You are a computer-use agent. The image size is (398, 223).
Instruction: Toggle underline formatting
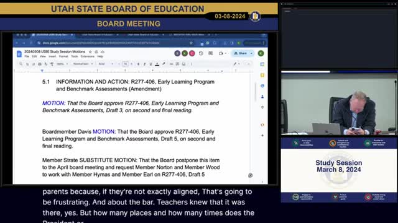[150, 64]
